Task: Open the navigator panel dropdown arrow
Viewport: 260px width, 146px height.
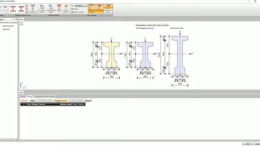Action: [x=13, y=19]
